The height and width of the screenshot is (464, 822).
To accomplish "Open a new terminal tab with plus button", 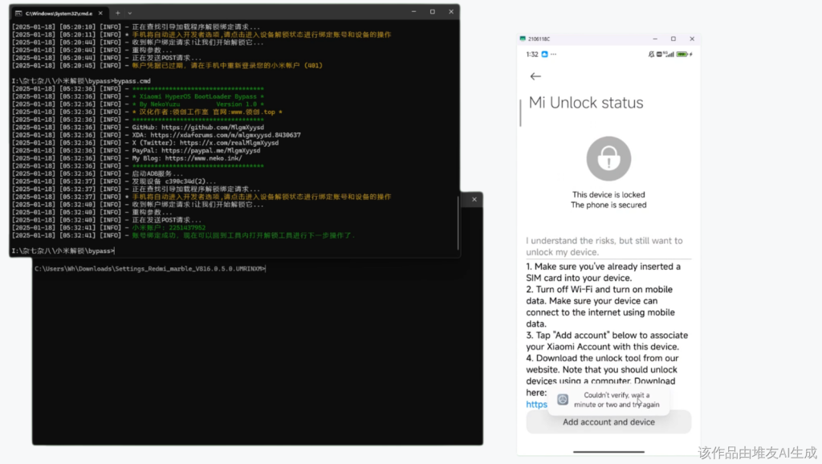I will click(x=117, y=13).
